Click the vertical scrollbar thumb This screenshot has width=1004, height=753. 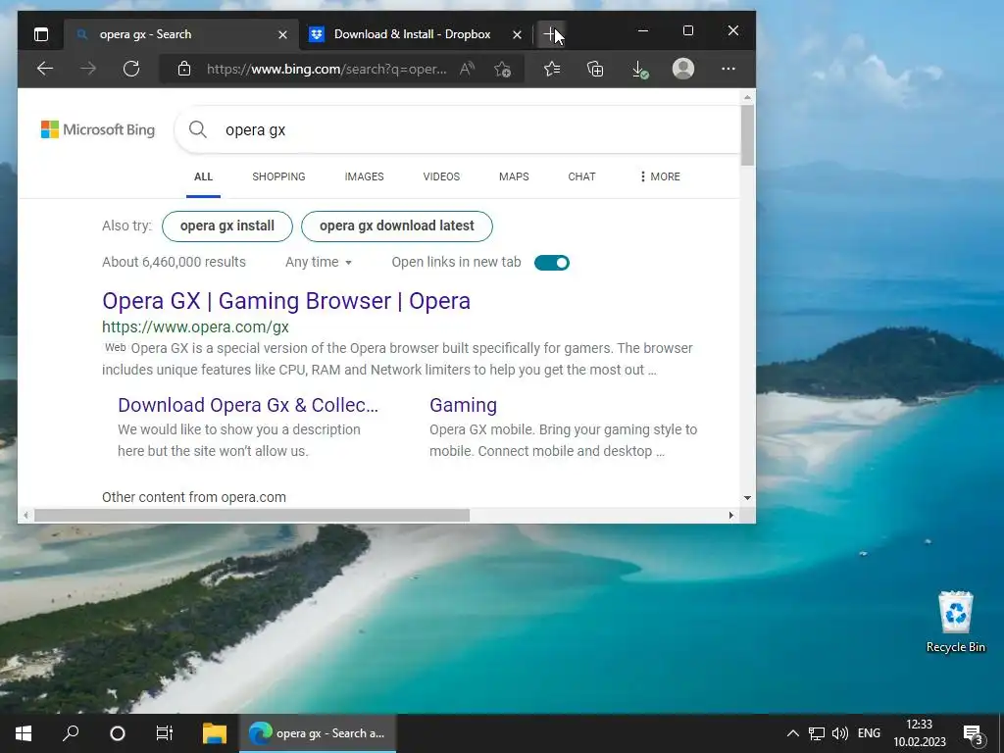coord(747,135)
